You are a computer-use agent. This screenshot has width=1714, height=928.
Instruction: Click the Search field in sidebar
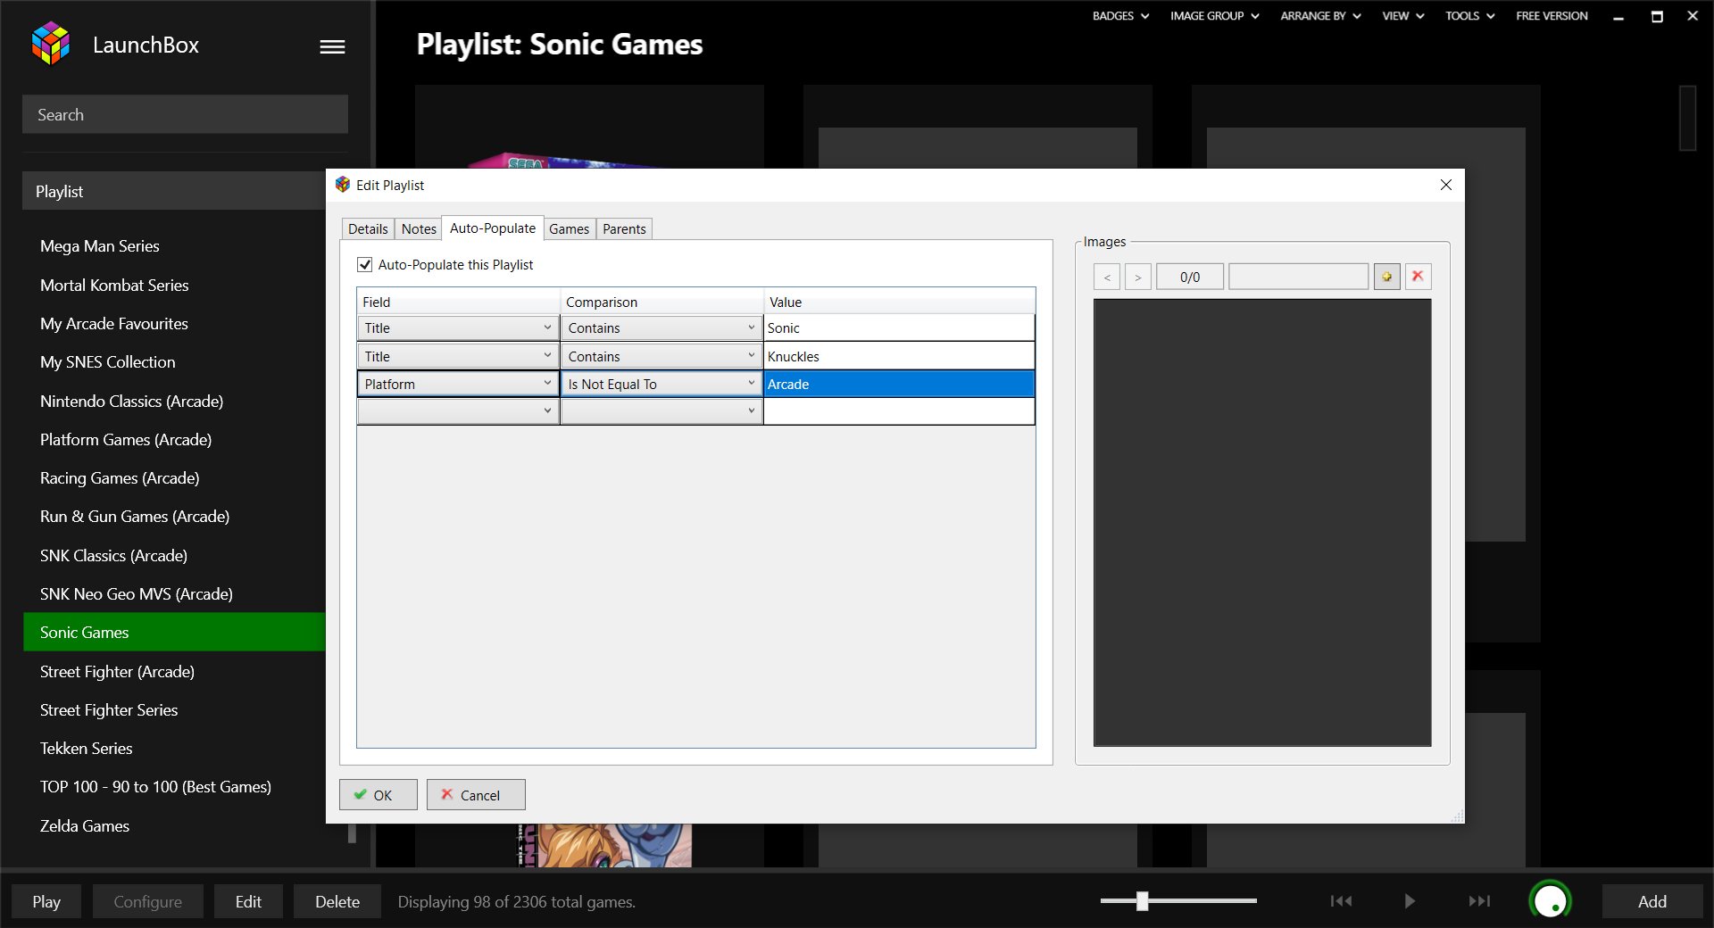(x=185, y=114)
